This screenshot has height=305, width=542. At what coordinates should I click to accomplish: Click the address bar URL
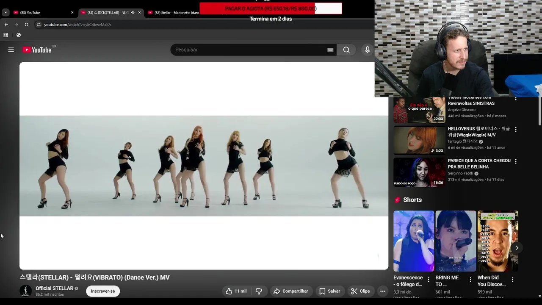tap(77, 25)
